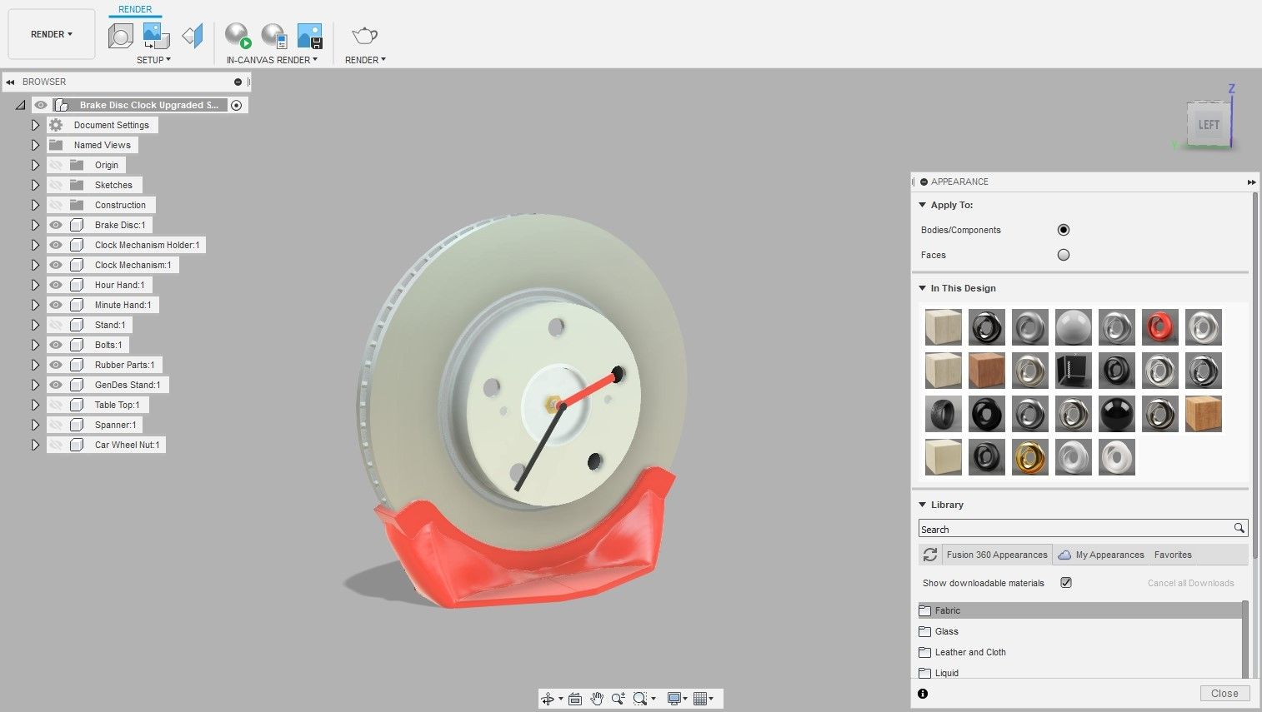Click the Close button in Appearance panel
1262x712 pixels.
1224,694
